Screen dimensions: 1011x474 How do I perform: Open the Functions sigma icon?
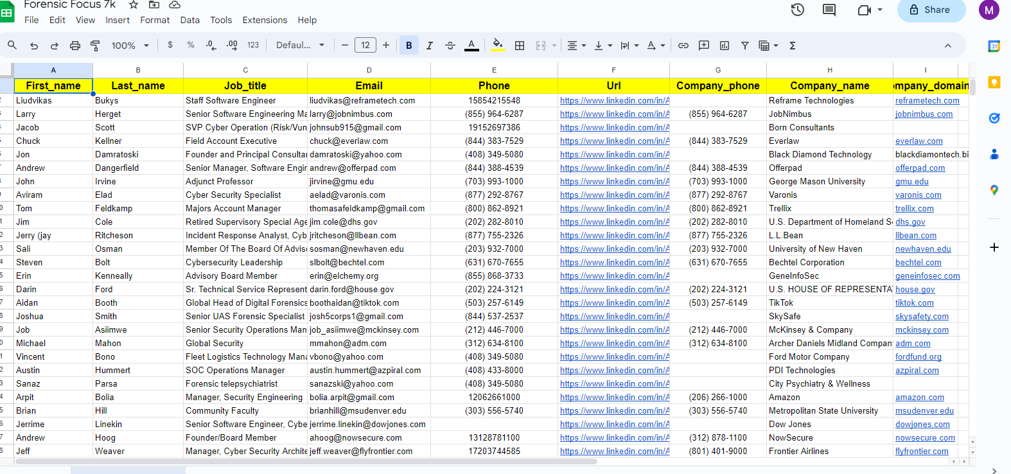(x=793, y=46)
